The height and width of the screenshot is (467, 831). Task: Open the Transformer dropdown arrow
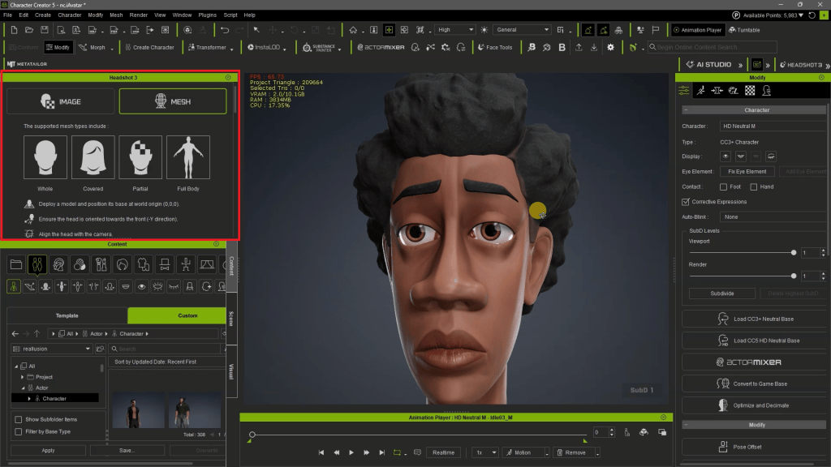pos(231,48)
